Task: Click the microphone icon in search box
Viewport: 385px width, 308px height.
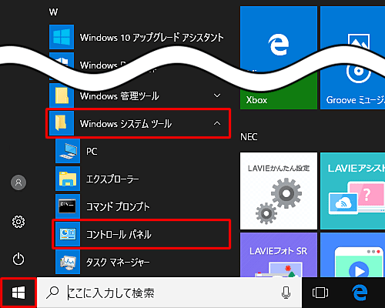Action: coord(286,293)
